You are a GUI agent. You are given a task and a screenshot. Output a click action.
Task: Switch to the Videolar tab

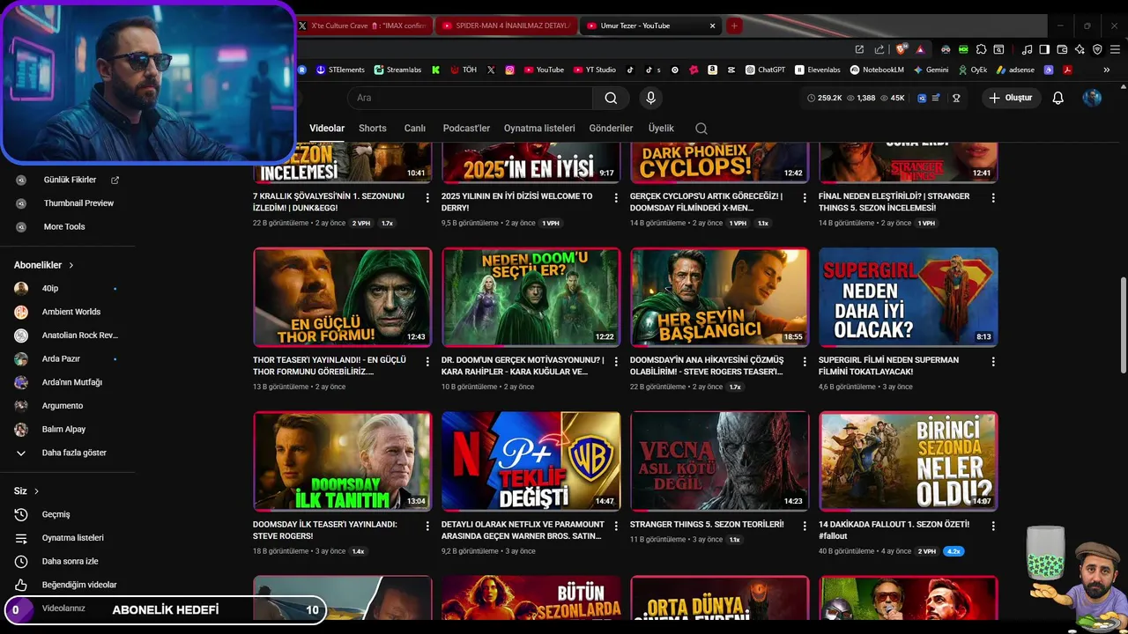[327, 129]
